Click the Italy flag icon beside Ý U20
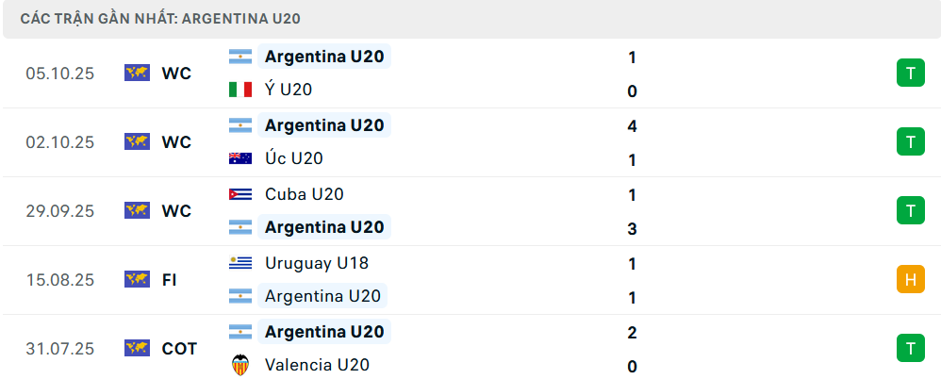This screenshot has height=379, width=941. 240,90
